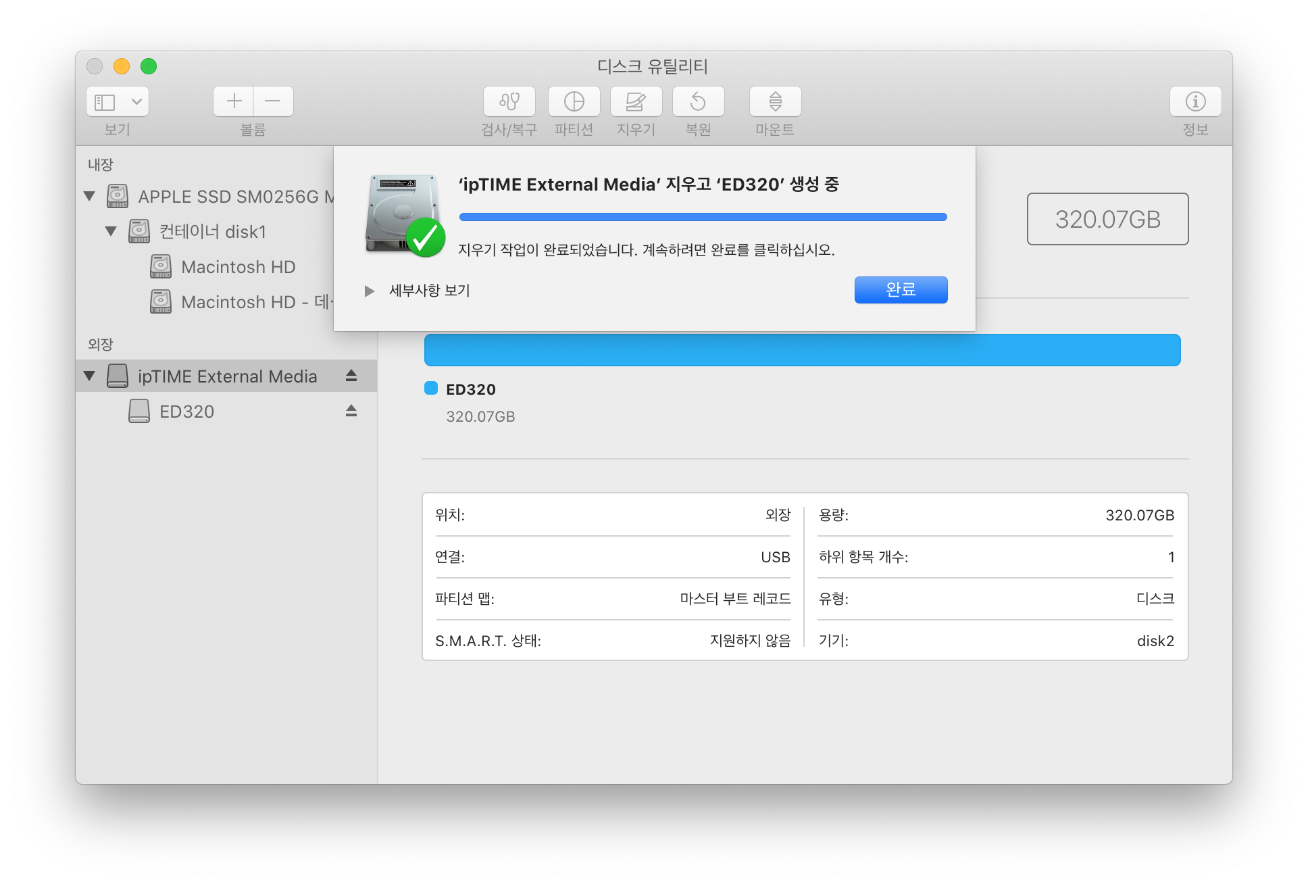This screenshot has width=1308, height=884.
Task: Collapse the APPLE SSD SM0256G tree
Action: coord(89,197)
